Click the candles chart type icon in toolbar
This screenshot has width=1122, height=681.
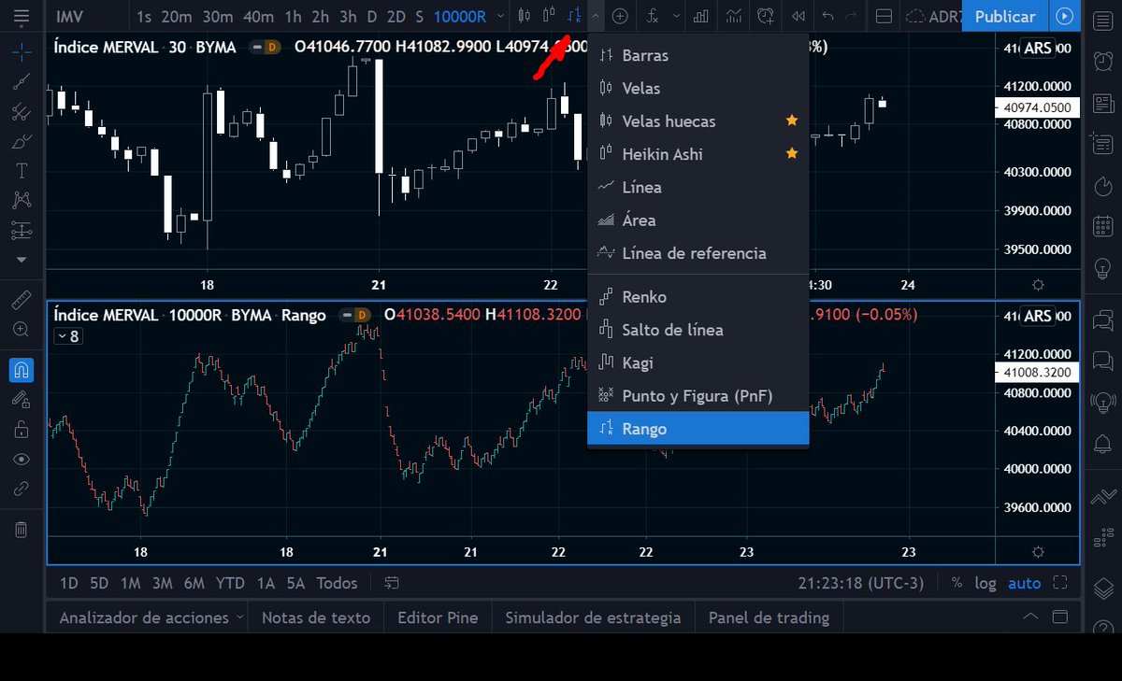(x=525, y=16)
